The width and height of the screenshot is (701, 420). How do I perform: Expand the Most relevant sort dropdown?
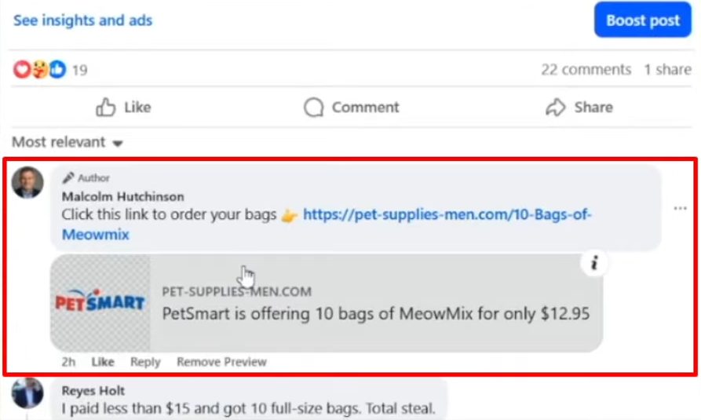point(68,143)
